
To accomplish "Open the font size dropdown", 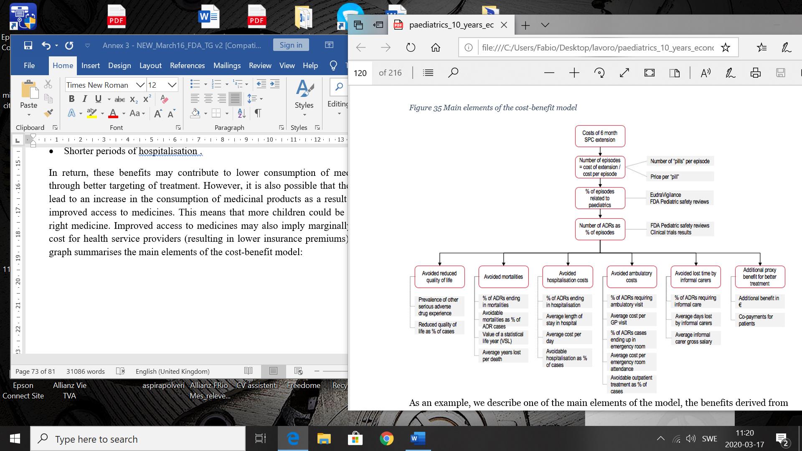I will 172,85.
